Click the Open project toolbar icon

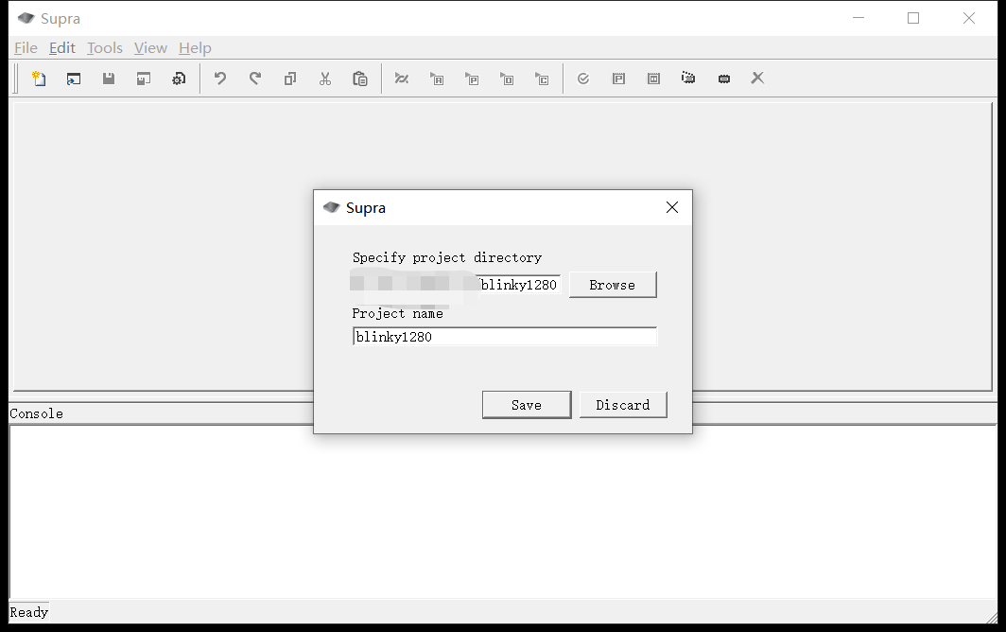74,79
